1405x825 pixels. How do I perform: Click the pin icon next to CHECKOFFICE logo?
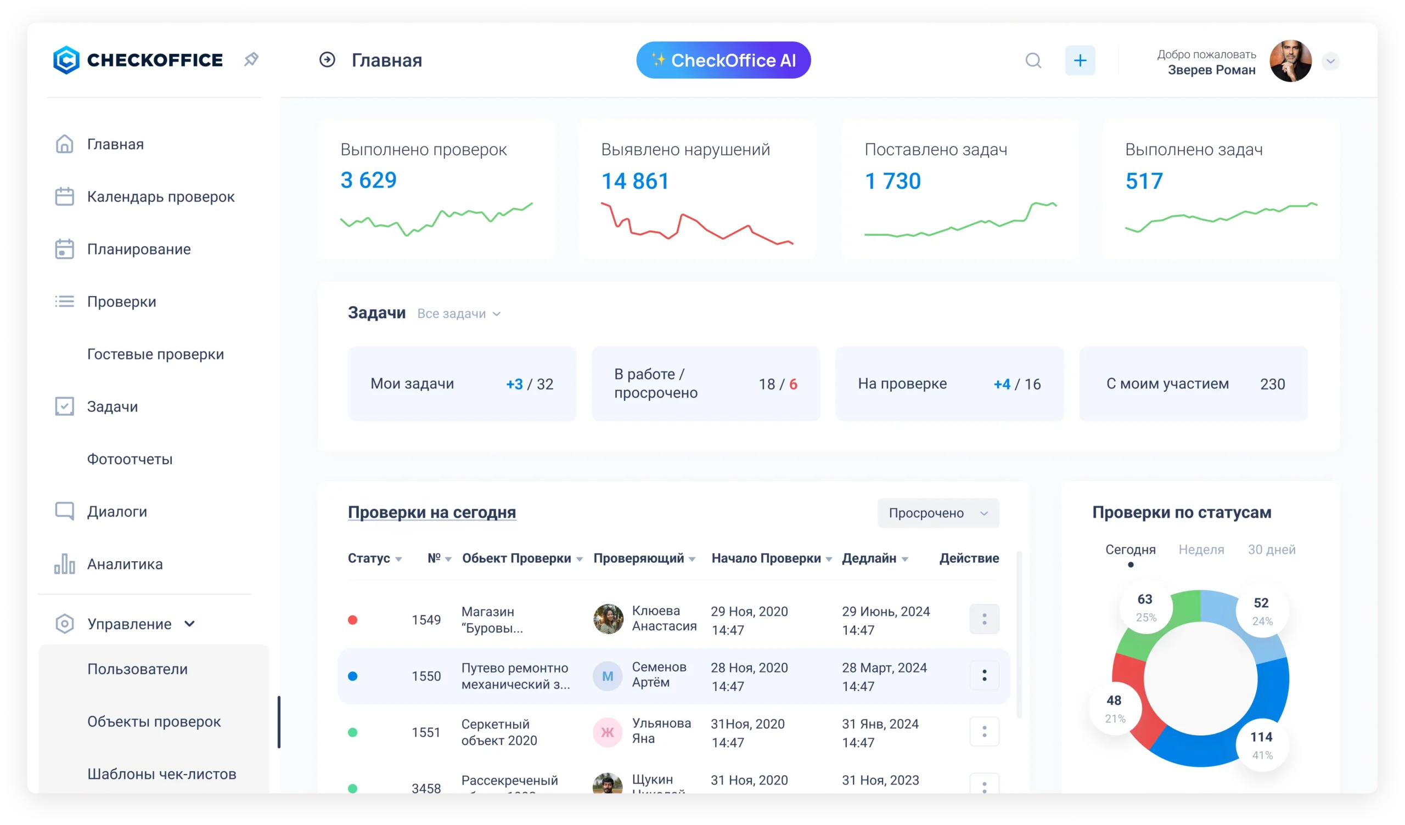click(251, 59)
